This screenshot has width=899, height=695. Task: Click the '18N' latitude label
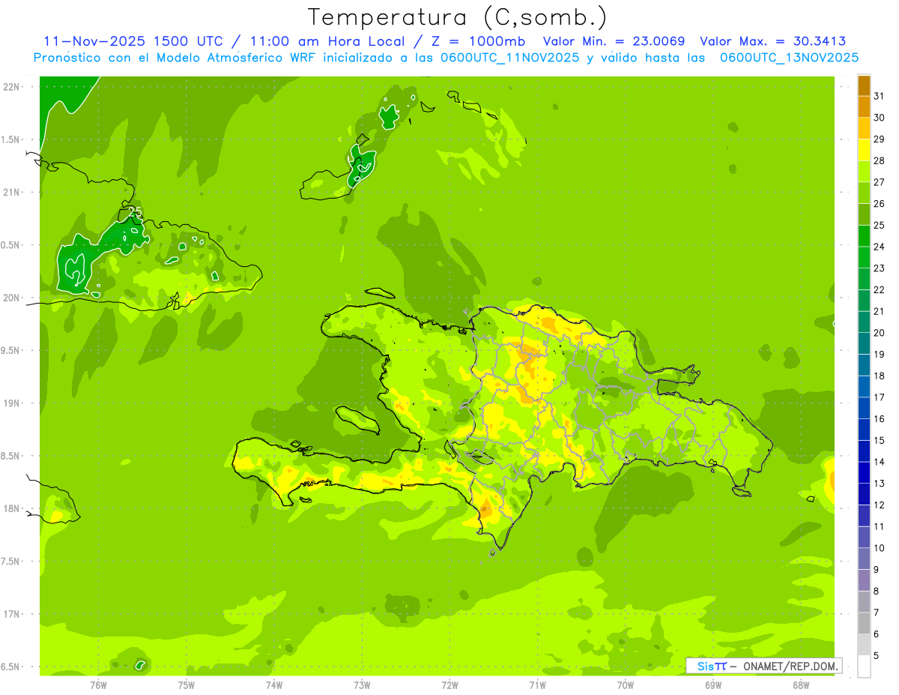tap(12, 508)
